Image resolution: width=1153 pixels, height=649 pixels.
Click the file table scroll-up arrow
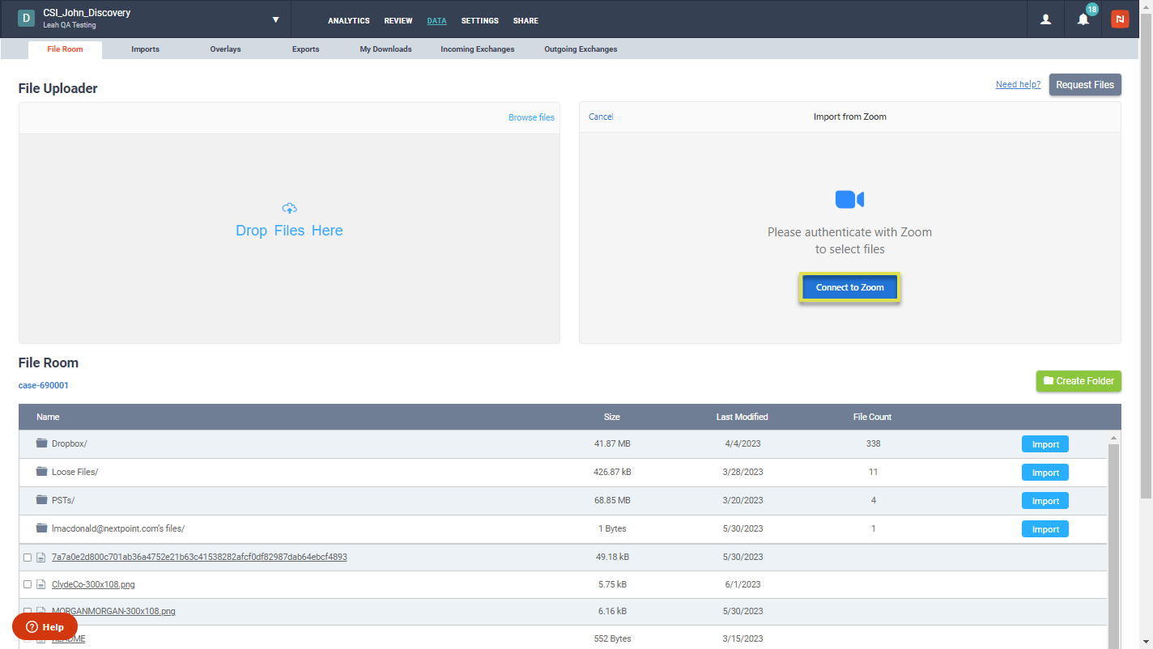1114,437
